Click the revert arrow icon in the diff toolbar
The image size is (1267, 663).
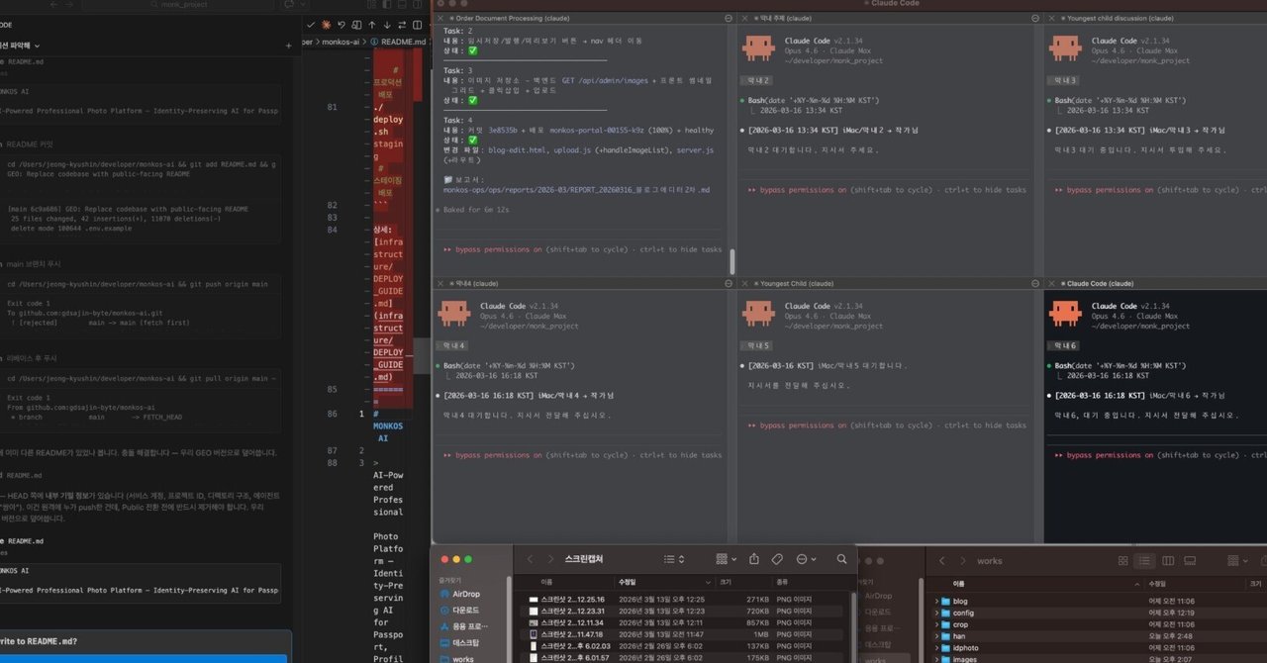click(341, 24)
